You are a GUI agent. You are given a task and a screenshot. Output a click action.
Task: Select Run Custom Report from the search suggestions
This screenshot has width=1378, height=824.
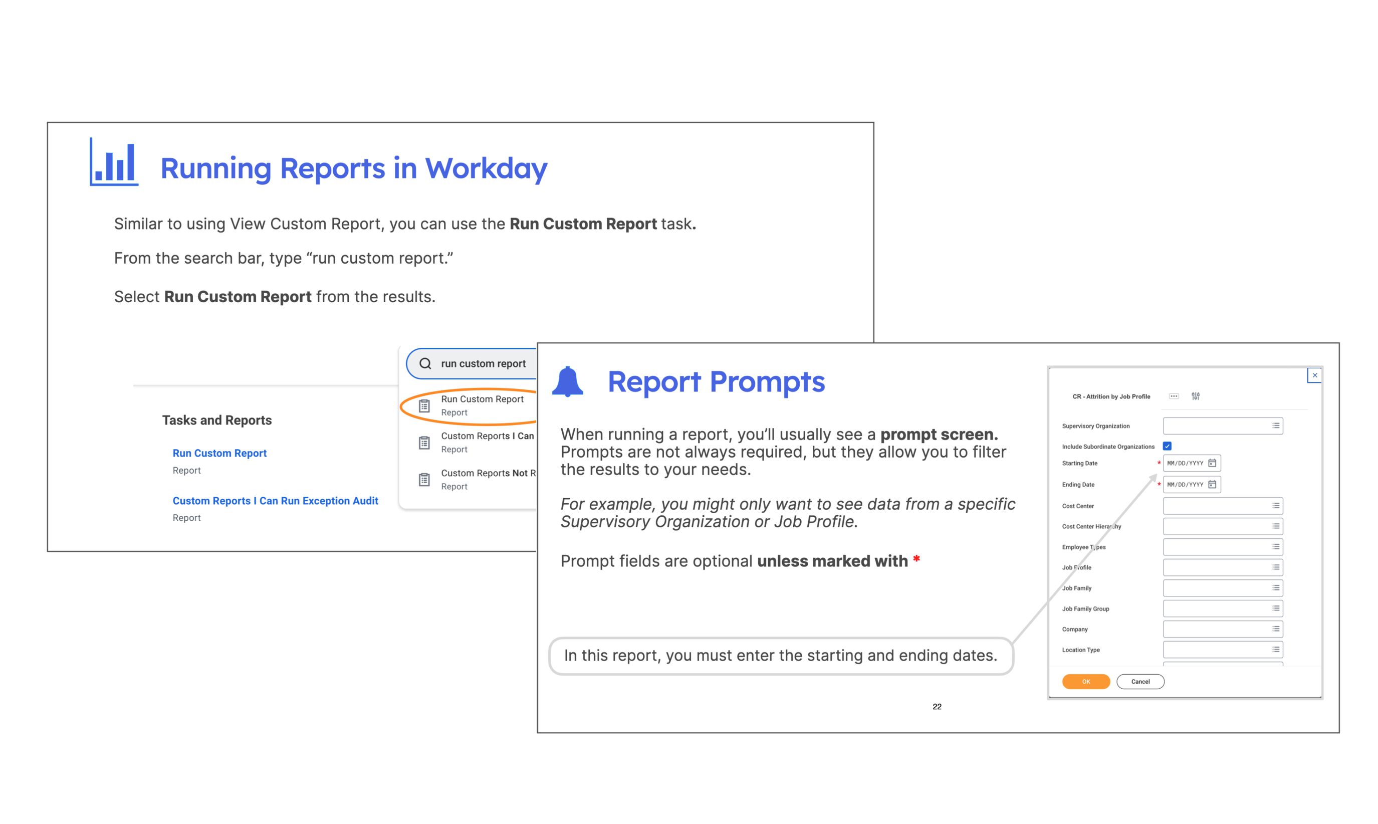[x=482, y=405]
